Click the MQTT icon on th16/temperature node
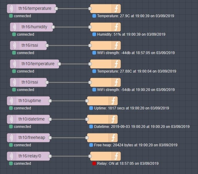Screen dimensions: 198x174 coord(11,9)
